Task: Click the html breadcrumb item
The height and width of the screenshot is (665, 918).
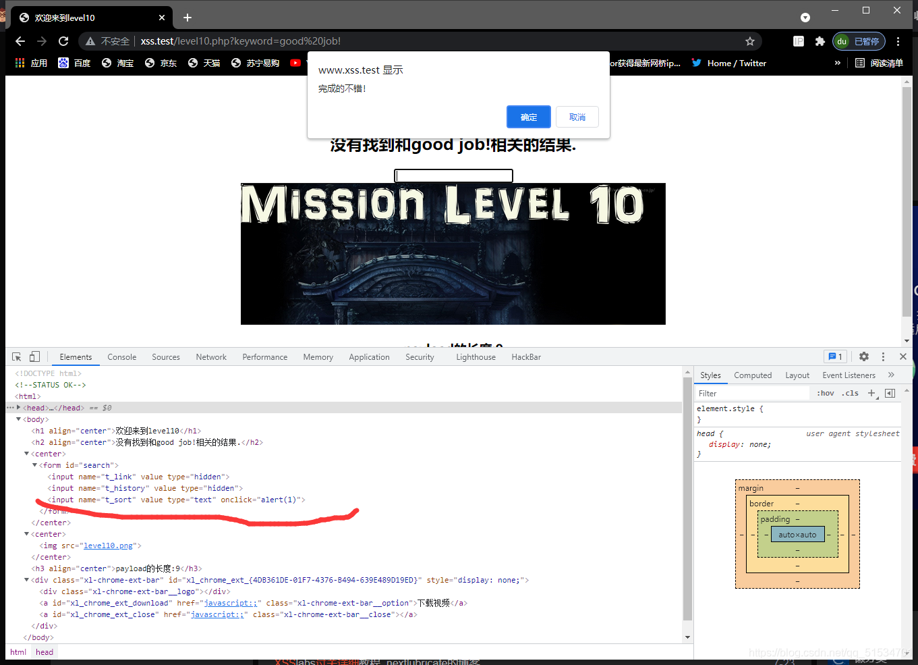Action: point(18,652)
